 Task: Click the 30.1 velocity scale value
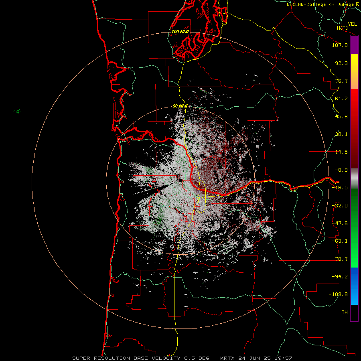point(341,134)
